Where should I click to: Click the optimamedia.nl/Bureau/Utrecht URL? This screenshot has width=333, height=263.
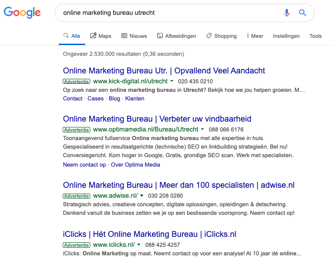(x=146, y=129)
